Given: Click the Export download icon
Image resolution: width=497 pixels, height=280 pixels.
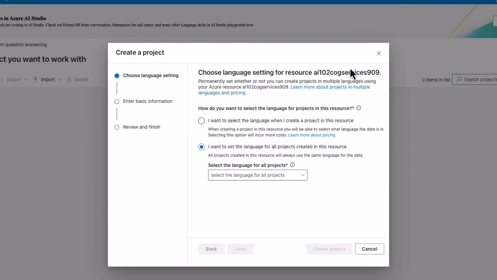Looking at the screenshot, I should click(x=2, y=79).
